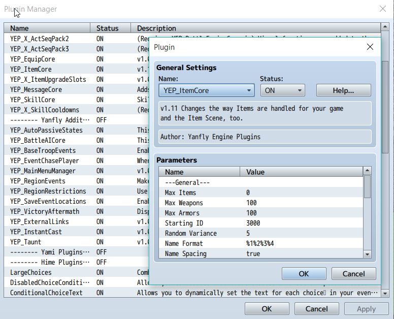
Task: Select the YEP_X_SkillCooldowns plugin row
Action: 76,110
